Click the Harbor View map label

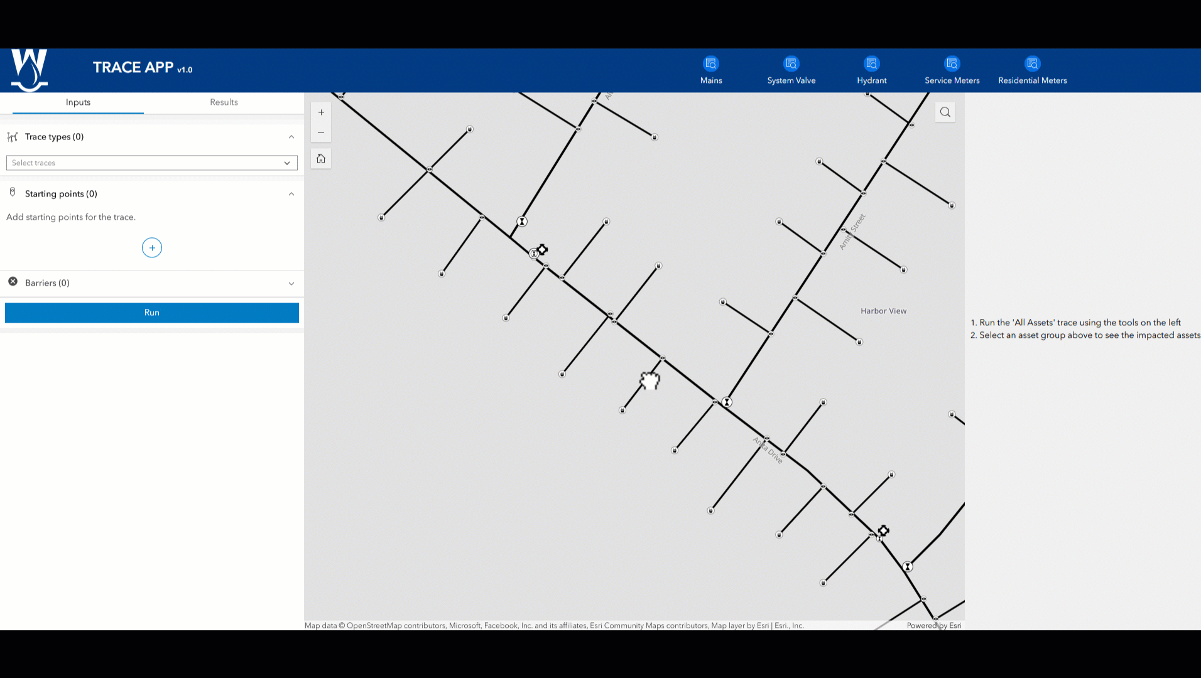tap(883, 311)
